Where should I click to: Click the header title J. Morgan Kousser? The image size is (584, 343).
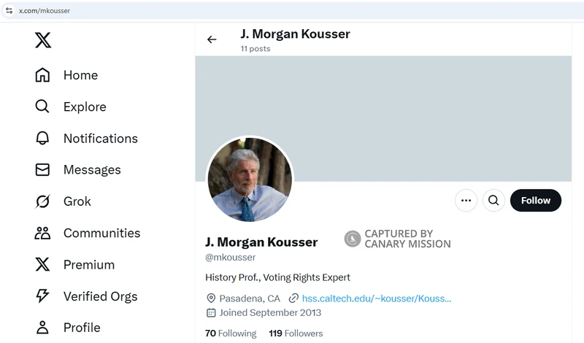tap(296, 34)
